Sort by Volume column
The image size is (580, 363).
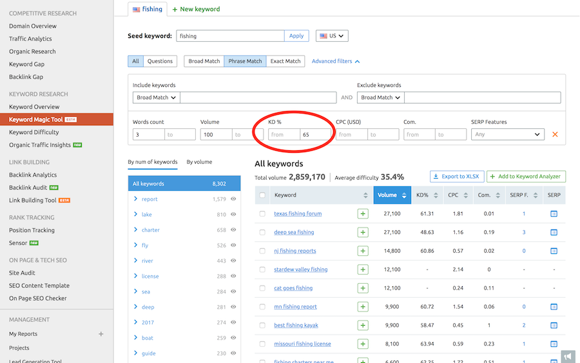[x=392, y=195]
